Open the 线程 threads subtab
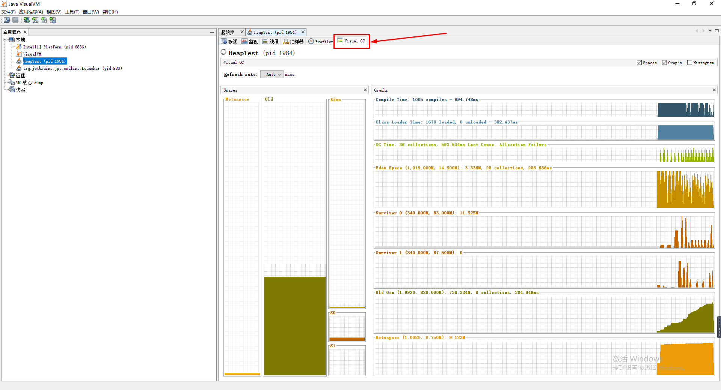This screenshot has width=721, height=390. (270, 42)
